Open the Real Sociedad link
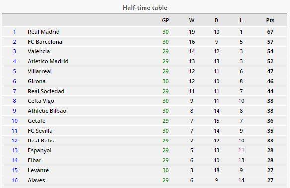The height and width of the screenshot is (188, 290). coord(46,91)
